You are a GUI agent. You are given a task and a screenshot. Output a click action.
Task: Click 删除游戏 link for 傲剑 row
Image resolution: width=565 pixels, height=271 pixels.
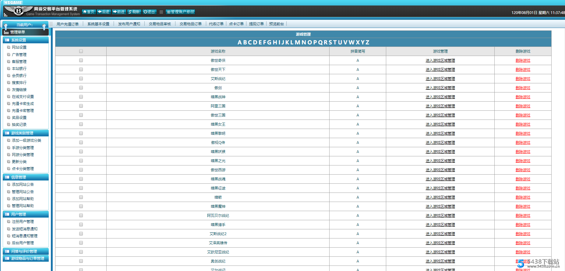tap(523, 88)
